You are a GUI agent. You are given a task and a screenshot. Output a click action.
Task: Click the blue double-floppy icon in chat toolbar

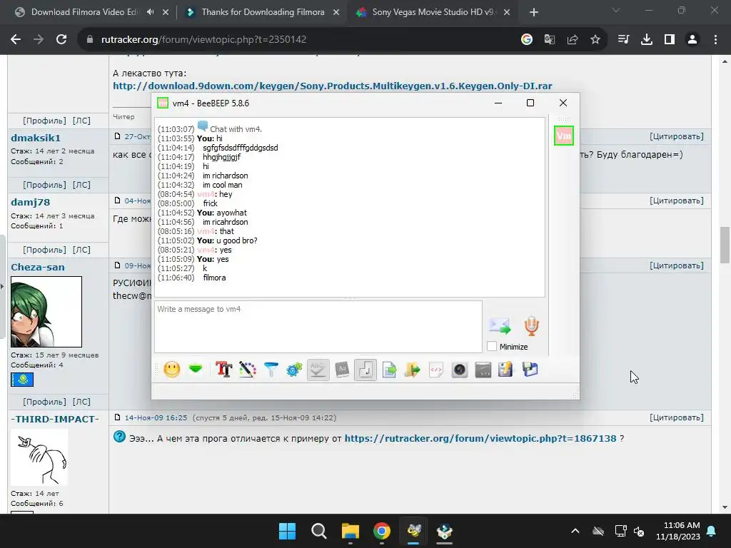point(530,370)
